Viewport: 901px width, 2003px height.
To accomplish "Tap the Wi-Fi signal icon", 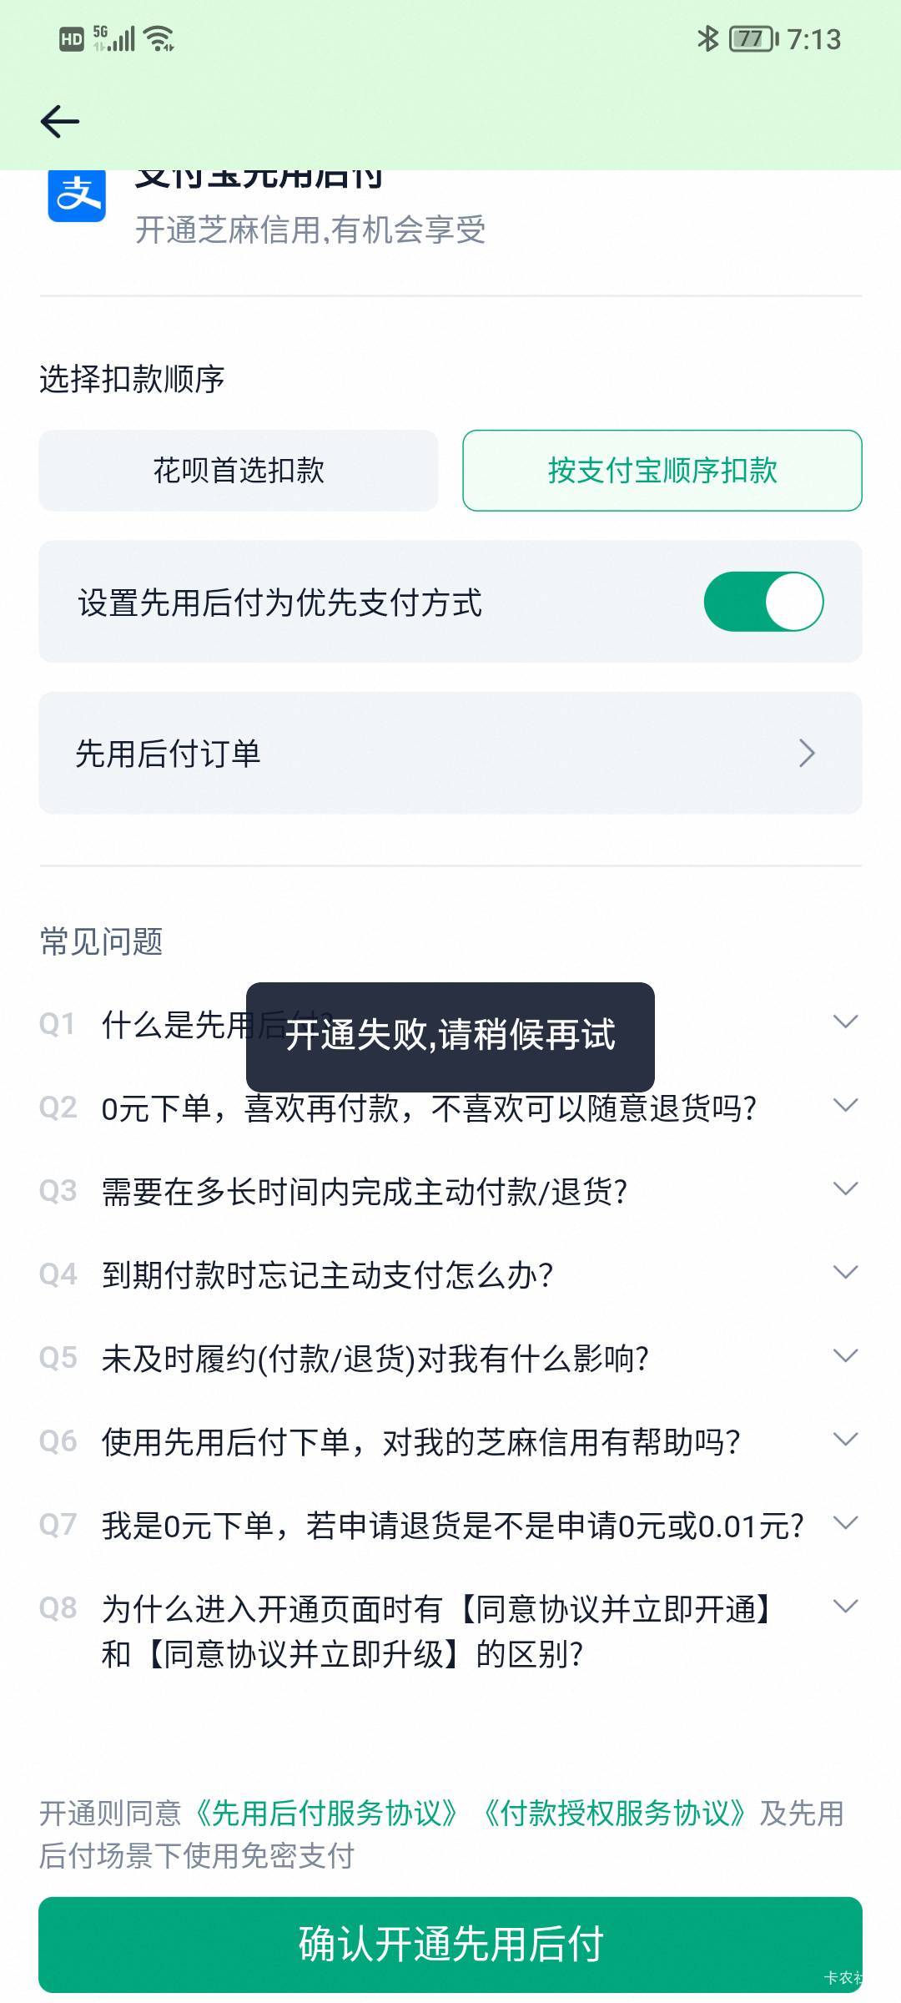I will coord(159,38).
